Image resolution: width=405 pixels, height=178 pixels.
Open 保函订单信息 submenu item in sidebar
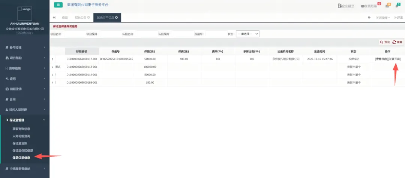21,158
